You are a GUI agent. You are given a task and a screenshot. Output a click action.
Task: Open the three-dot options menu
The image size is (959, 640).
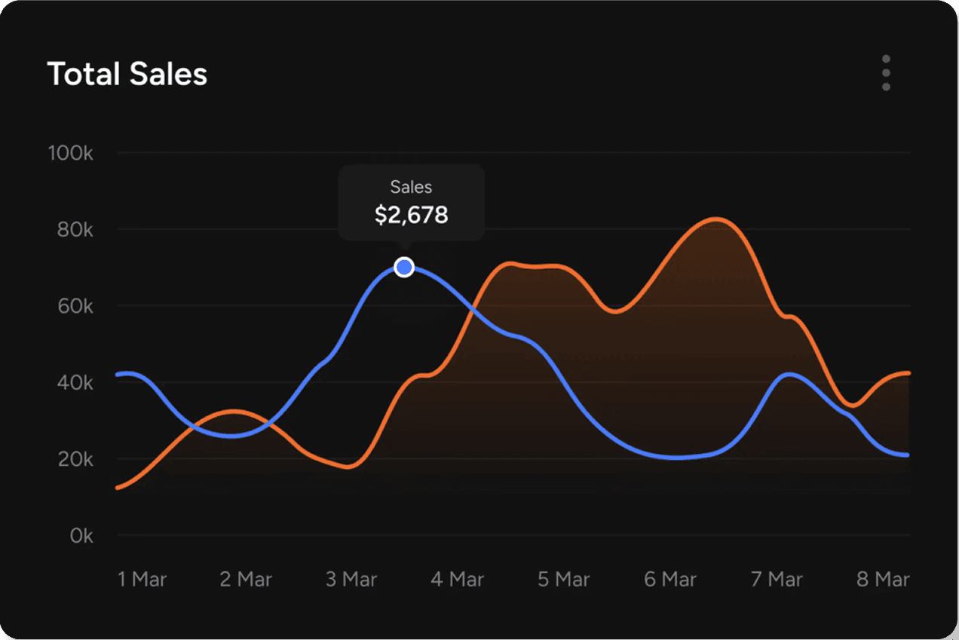[x=886, y=73]
